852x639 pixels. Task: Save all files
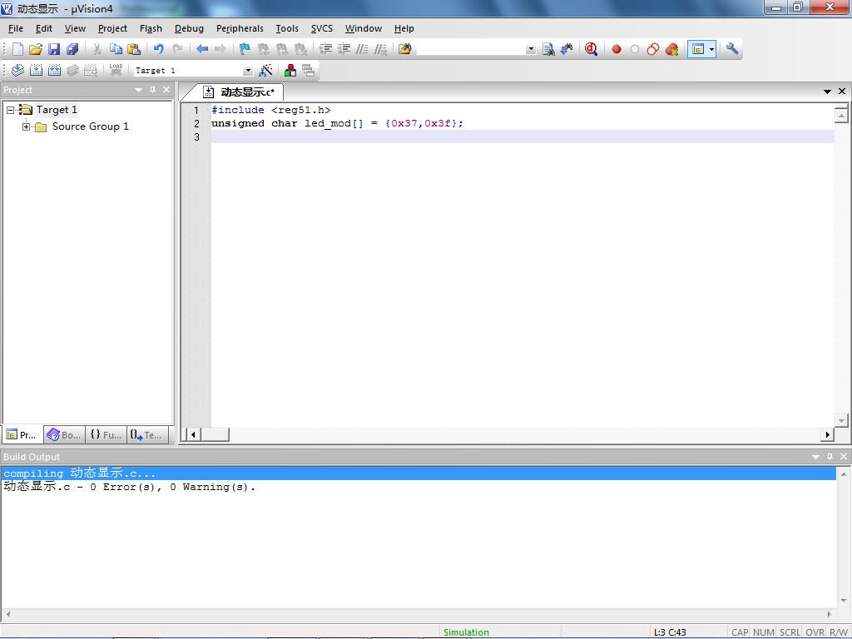pos(72,49)
